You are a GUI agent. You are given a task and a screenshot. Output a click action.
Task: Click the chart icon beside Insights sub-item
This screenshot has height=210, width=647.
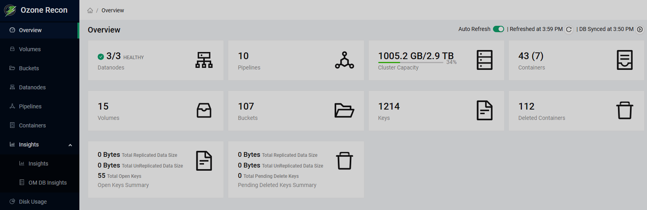pos(22,163)
